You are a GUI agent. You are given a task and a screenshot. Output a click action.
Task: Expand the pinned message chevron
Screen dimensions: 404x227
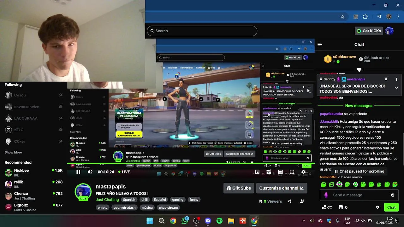point(396,88)
